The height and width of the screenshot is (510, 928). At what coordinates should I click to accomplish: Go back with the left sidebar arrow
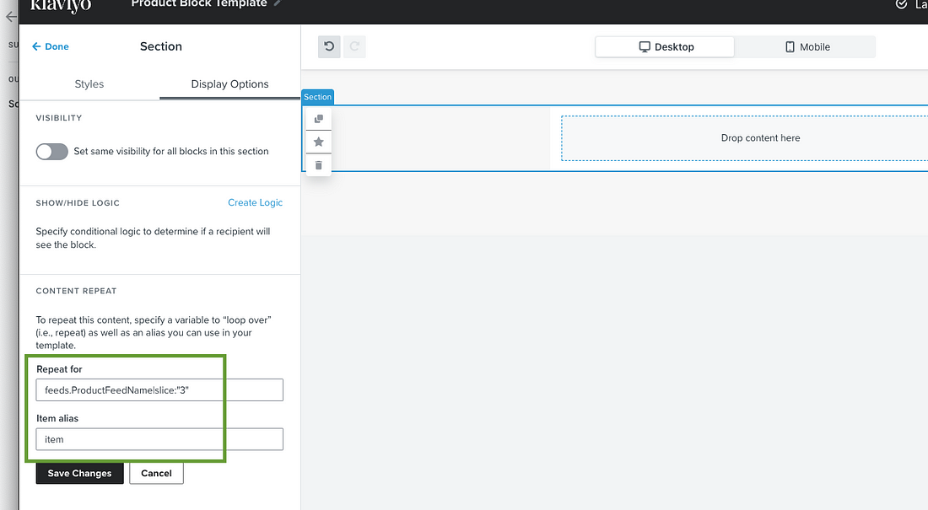pos(9,18)
